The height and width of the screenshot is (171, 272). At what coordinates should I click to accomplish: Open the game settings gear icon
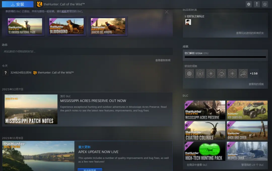click(249, 4)
